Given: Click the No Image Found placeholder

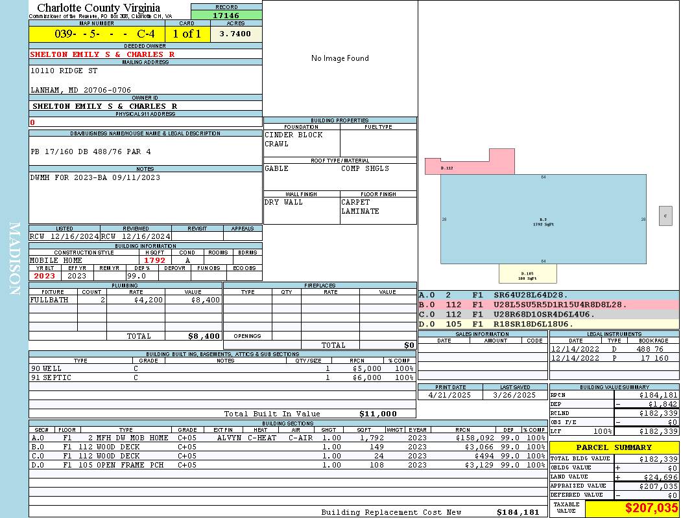Looking at the screenshot, I should (x=340, y=58).
